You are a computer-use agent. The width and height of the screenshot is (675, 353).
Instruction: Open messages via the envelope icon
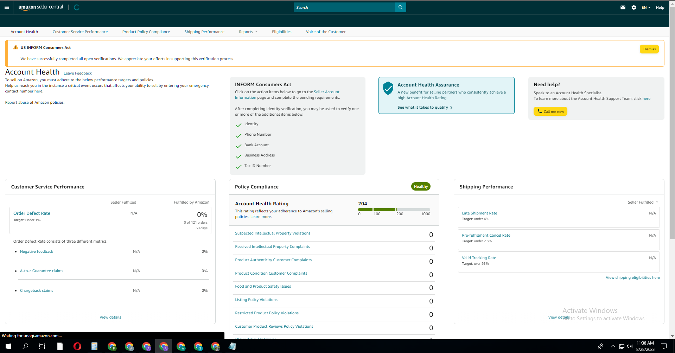click(x=623, y=7)
